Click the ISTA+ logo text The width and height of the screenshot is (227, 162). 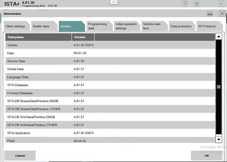click(x=12, y=4)
